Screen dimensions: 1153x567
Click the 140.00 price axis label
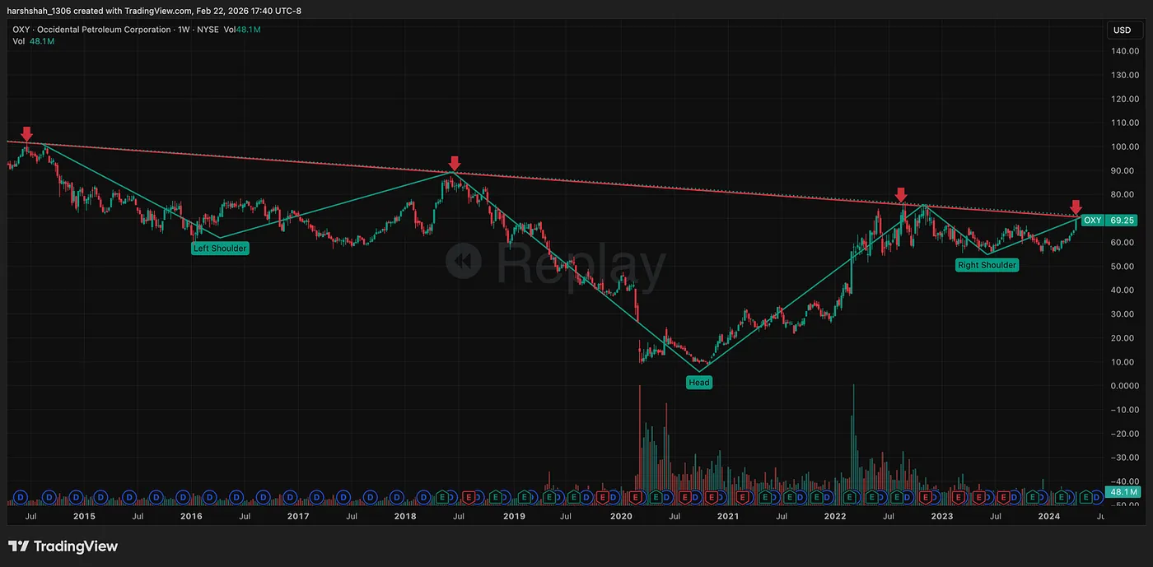(1123, 51)
